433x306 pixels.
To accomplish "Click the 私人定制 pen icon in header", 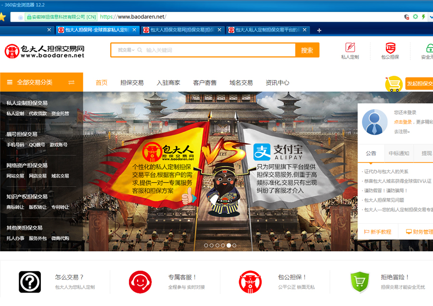I will [350, 48].
